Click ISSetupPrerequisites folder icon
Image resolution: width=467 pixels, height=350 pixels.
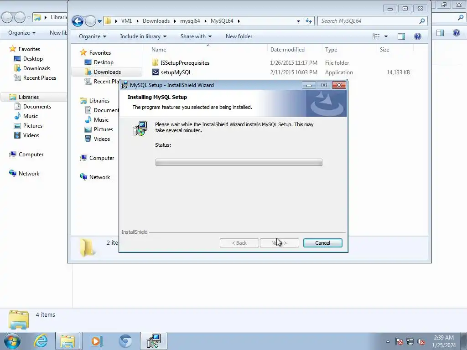[x=155, y=62]
